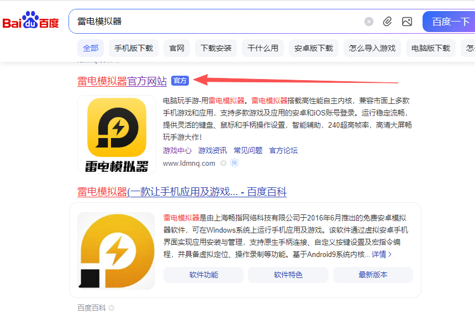Click the Baidu logo

coord(30,22)
